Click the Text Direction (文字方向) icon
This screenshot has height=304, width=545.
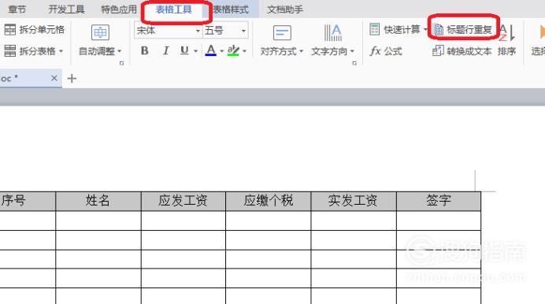point(332,33)
